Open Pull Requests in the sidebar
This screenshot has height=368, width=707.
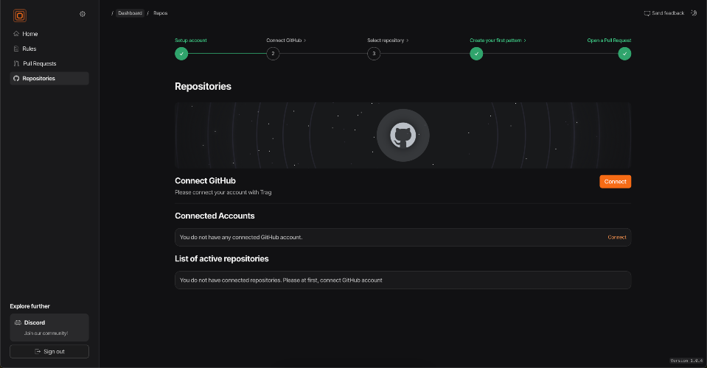click(x=39, y=63)
